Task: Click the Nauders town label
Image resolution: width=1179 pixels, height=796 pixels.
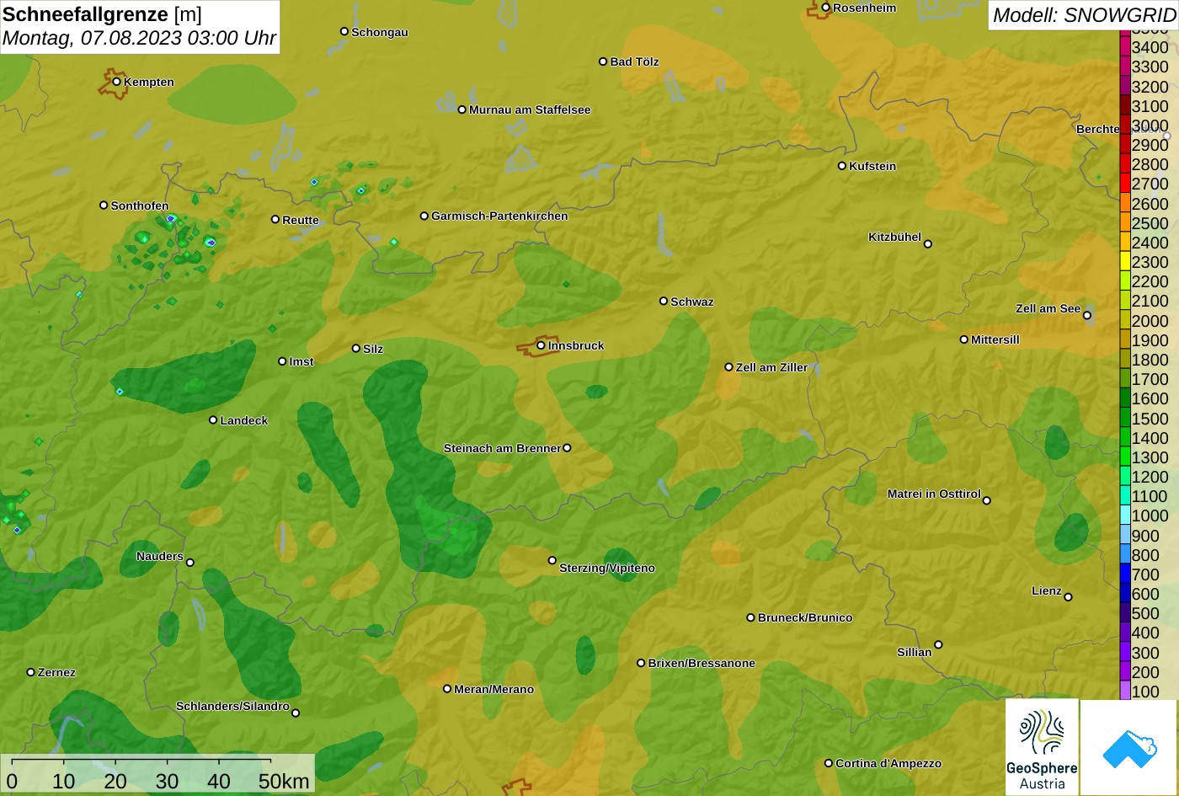Action: coord(160,556)
